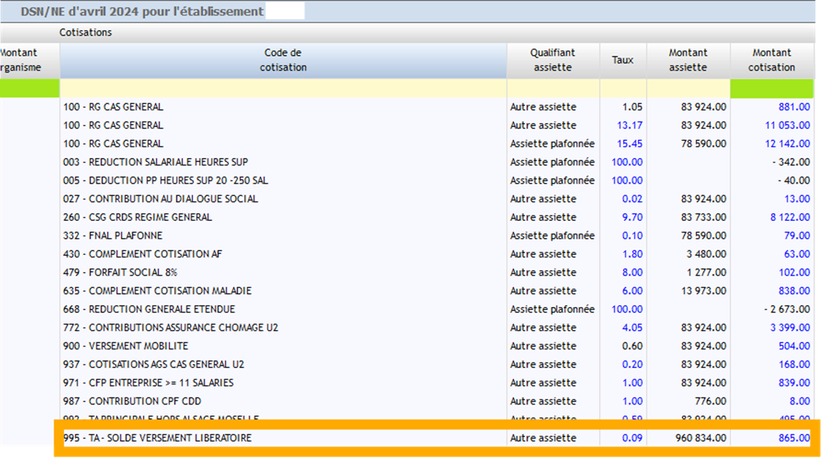Open the 11 053.00 cotisation amount
Image resolution: width=821 pixels, height=458 pixels.
787,126
